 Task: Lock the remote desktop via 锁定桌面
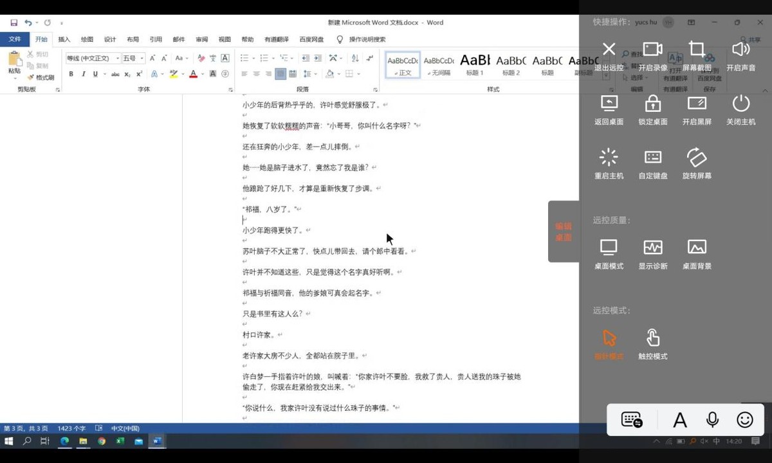click(652, 104)
